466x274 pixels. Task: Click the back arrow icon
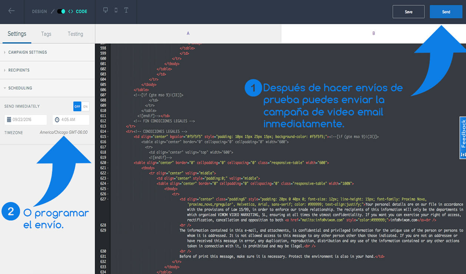point(11,11)
